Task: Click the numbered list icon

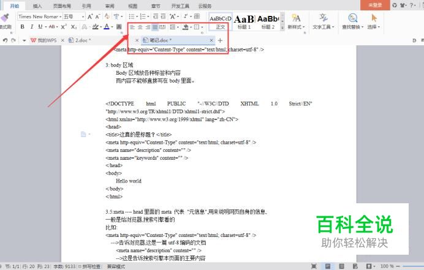Action: (x=143, y=17)
